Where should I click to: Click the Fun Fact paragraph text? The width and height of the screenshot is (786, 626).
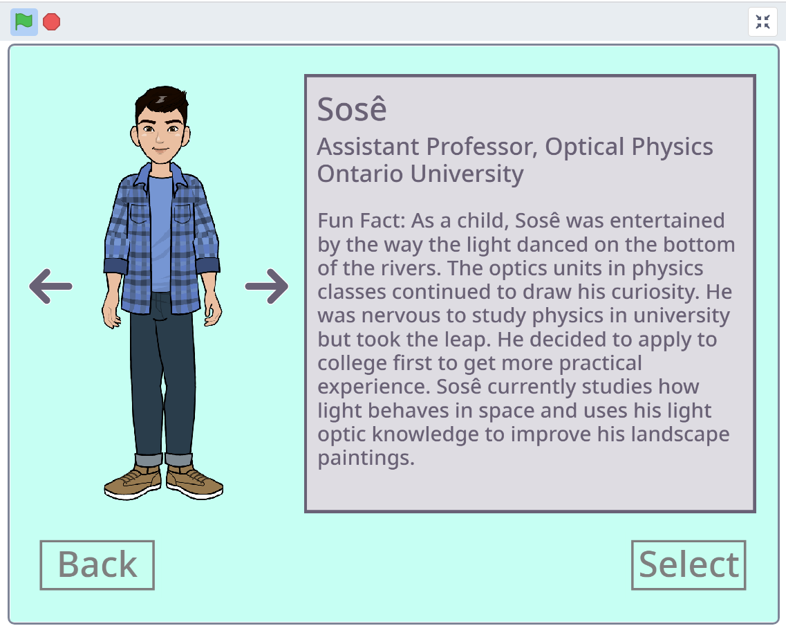pos(525,339)
